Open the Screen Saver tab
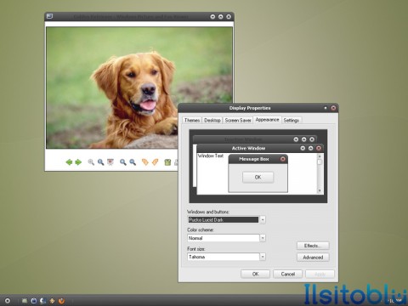 (x=238, y=120)
